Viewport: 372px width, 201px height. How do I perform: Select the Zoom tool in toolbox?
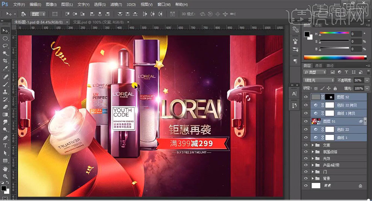pyautogui.click(x=5, y=176)
